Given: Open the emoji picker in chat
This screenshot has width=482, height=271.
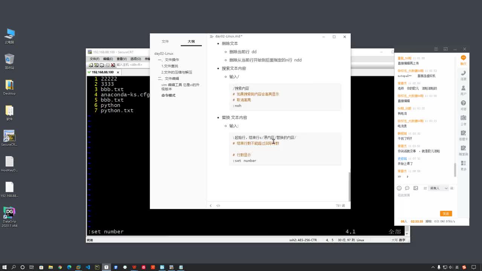Looking at the screenshot, I should [399, 188].
